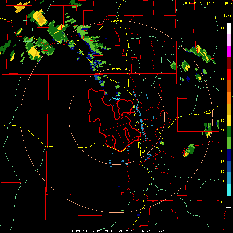This screenshot has width=233, height=233.
Task: Click the dark maroon legend swatch
Action: 229,63
